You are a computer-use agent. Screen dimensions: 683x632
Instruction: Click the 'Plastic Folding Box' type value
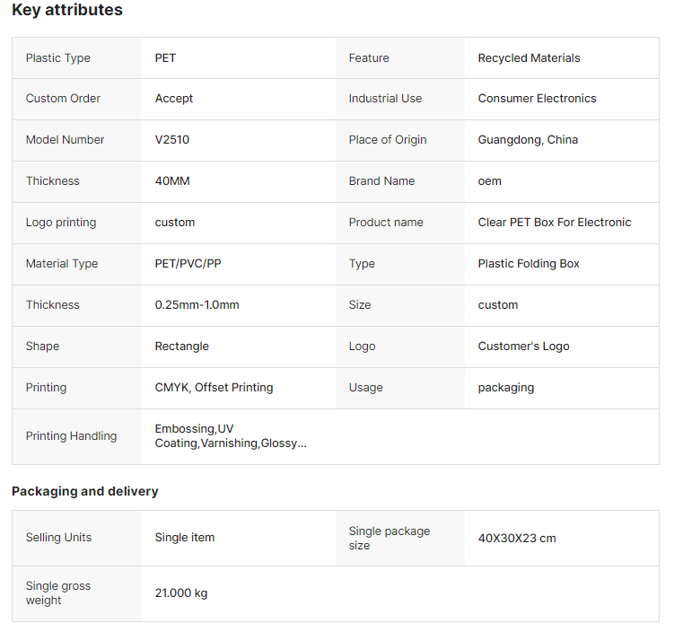[529, 264]
